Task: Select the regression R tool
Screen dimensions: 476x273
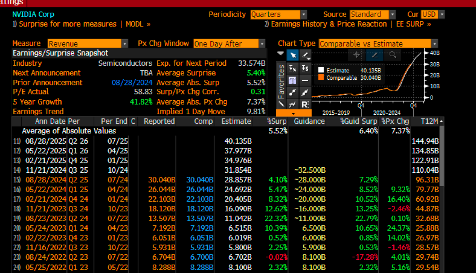Action: pyautogui.click(x=305, y=105)
